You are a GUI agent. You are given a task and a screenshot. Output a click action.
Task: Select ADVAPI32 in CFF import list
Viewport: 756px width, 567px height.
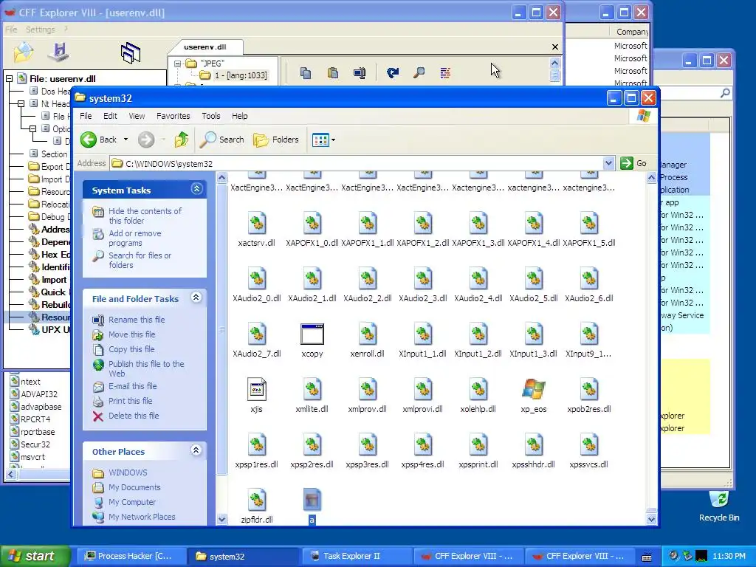tap(38, 394)
